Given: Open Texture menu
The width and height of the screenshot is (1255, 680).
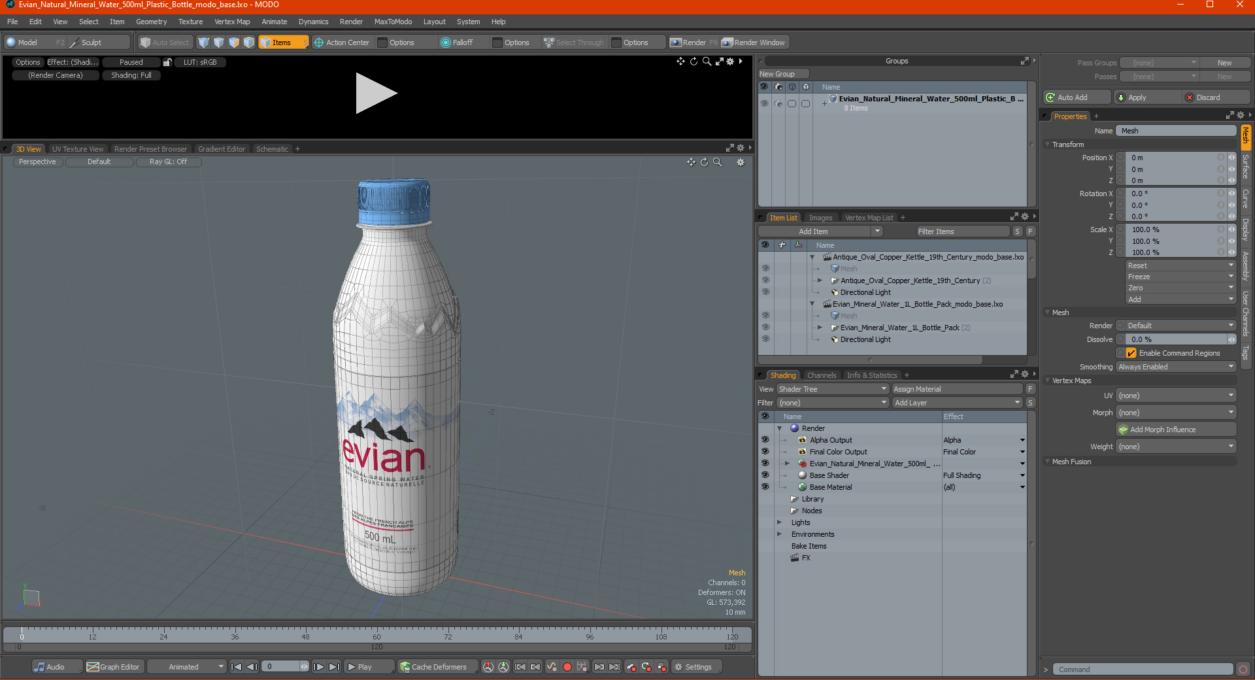Looking at the screenshot, I should [190, 22].
